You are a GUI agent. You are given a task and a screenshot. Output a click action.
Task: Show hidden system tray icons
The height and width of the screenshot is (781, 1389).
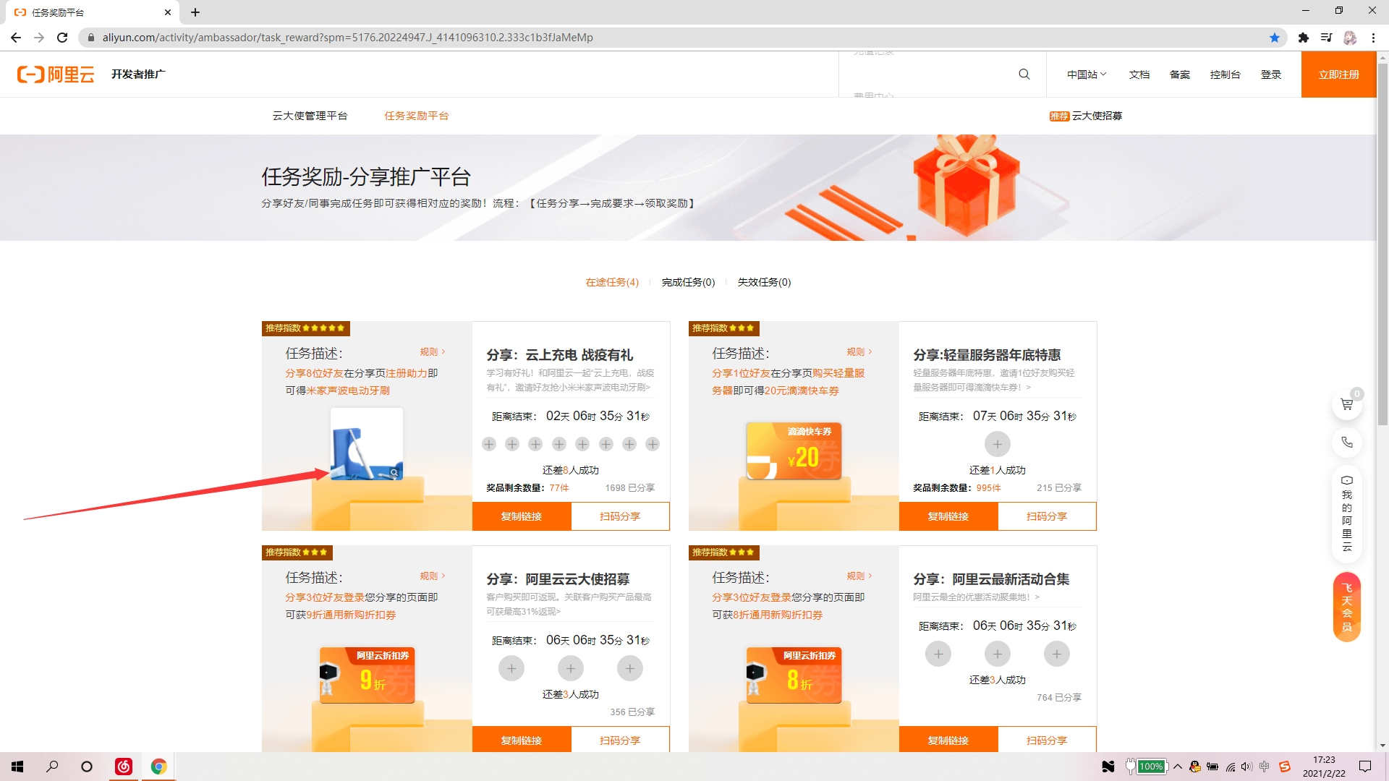click(1178, 767)
